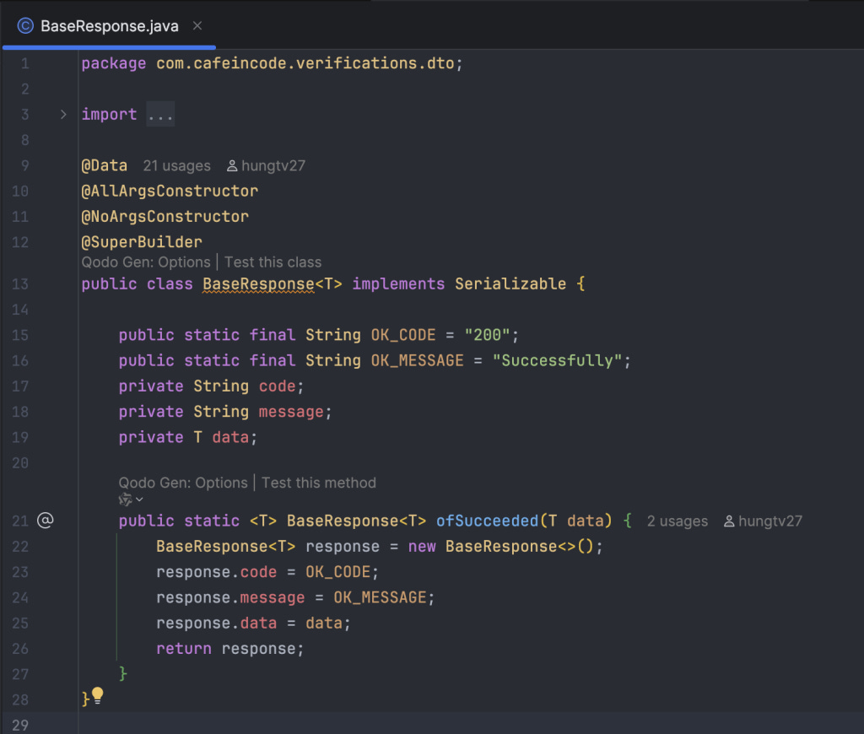
Task: Open the Qodo icon dropdown above ofSucceeded
Action: pyautogui.click(x=131, y=499)
